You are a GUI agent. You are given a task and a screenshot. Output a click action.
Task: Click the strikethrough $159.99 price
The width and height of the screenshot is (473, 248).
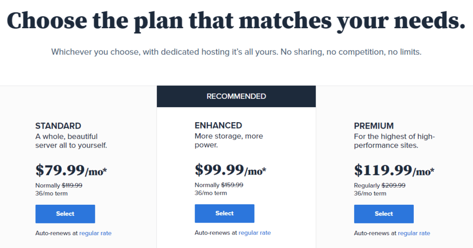pos(232,185)
